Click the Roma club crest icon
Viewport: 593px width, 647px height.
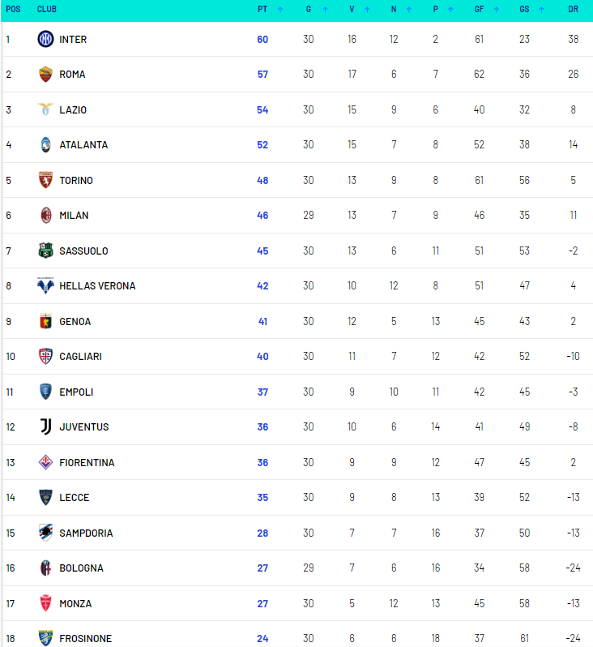(45, 75)
